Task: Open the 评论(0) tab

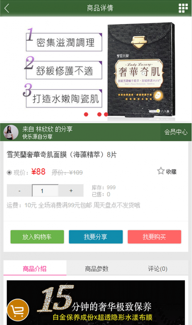Action: pyautogui.click(x=158, y=269)
